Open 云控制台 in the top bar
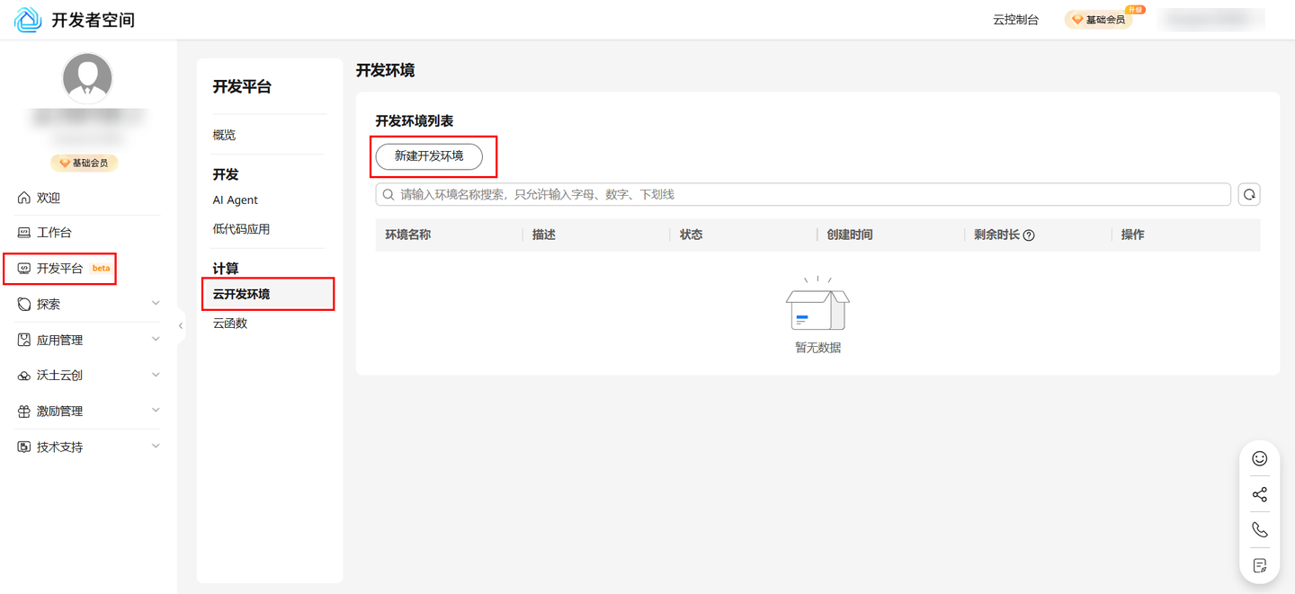 click(1014, 18)
